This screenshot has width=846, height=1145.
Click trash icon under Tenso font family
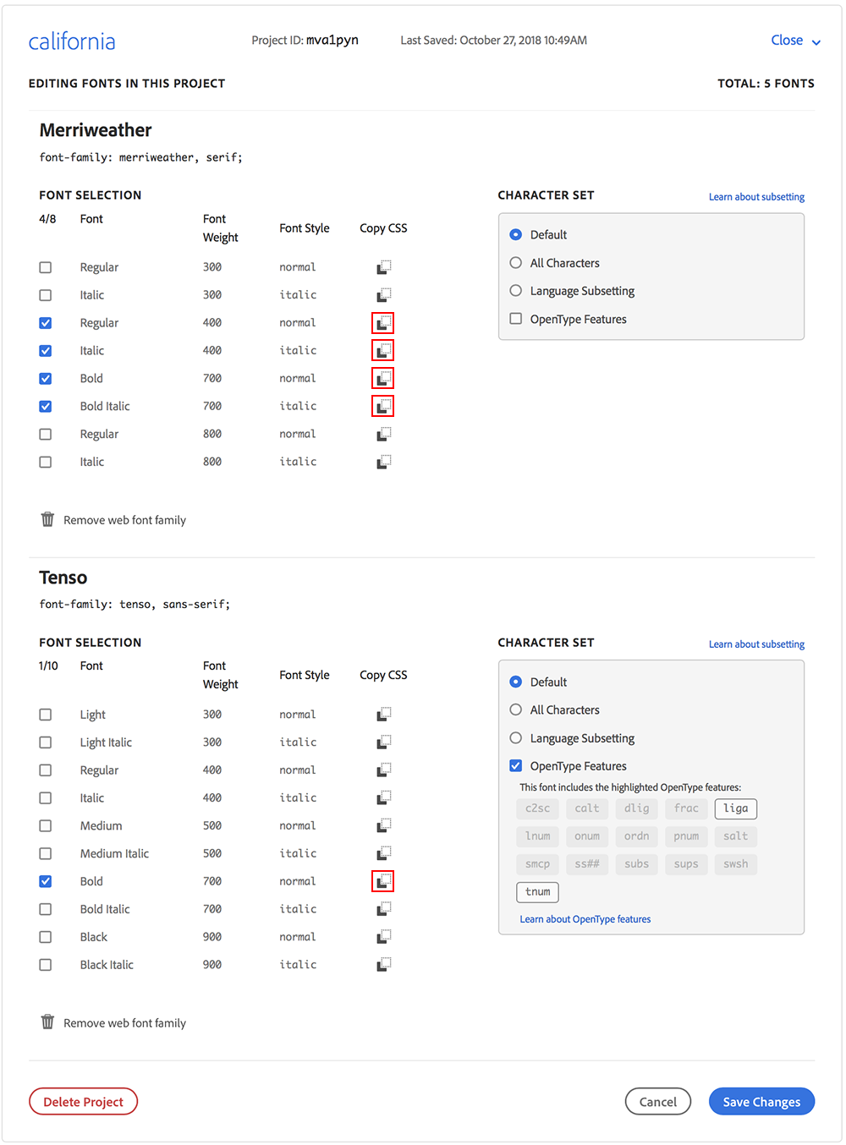point(47,1022)
